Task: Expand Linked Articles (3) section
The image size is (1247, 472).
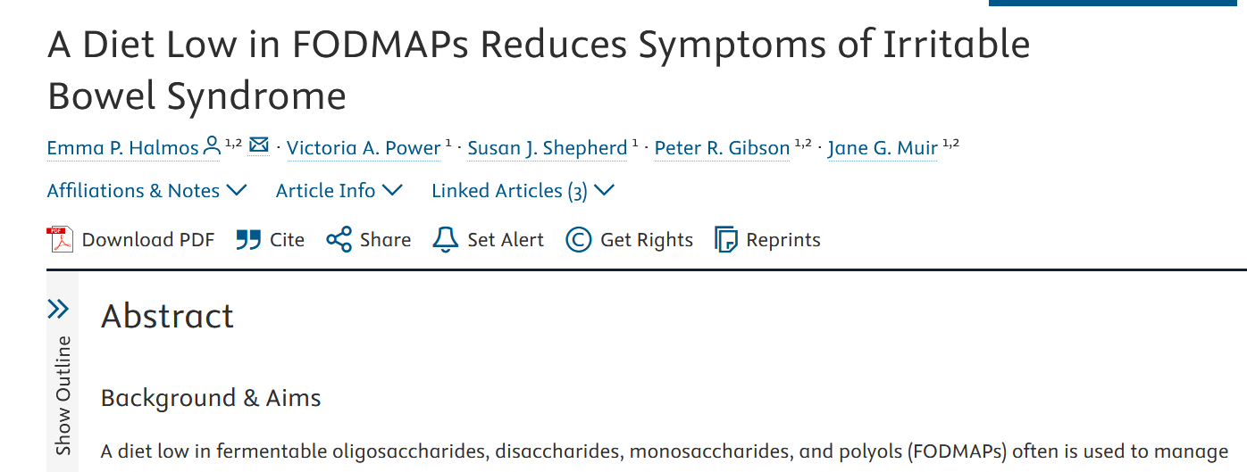Action: click(523, 191)
